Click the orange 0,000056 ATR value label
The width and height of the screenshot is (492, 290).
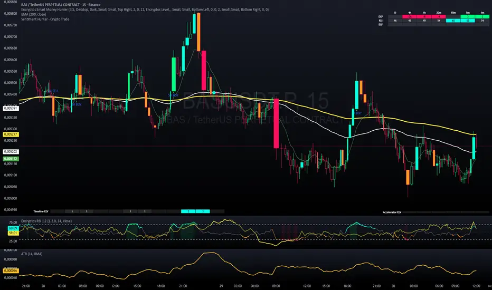11,270
